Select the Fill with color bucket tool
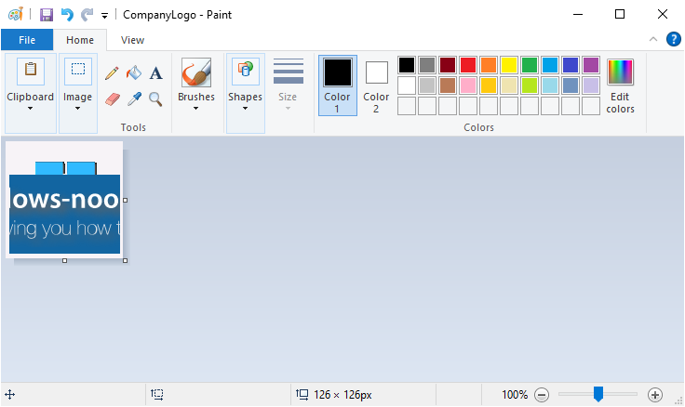This screenshot has width=685, height=407. (x=134, y=72)
